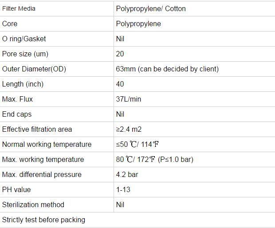Select the Polypropylene/ Cotton value
This screenshot has width=275, height=228.
pos(151,9)
